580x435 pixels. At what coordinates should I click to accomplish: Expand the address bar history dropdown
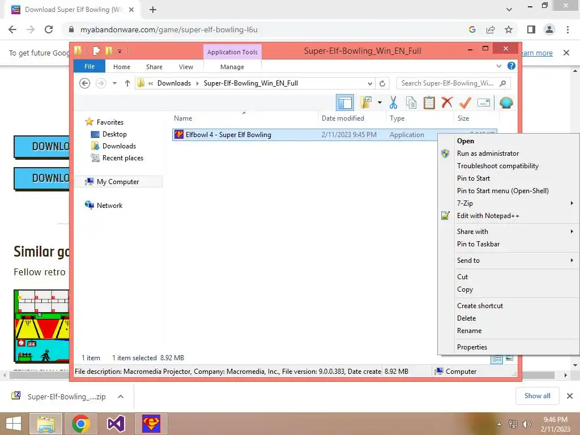click(x=370, y=83)
